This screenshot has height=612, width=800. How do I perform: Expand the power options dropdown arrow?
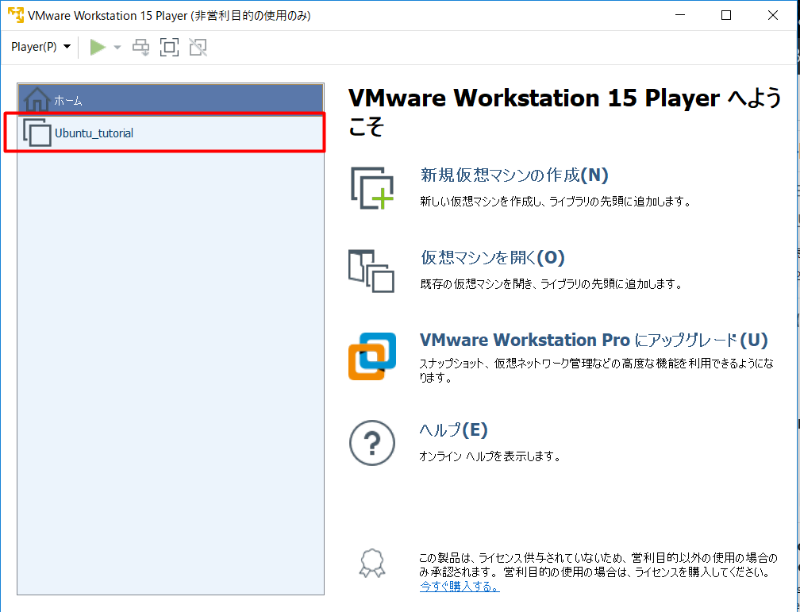coord(117,48)
